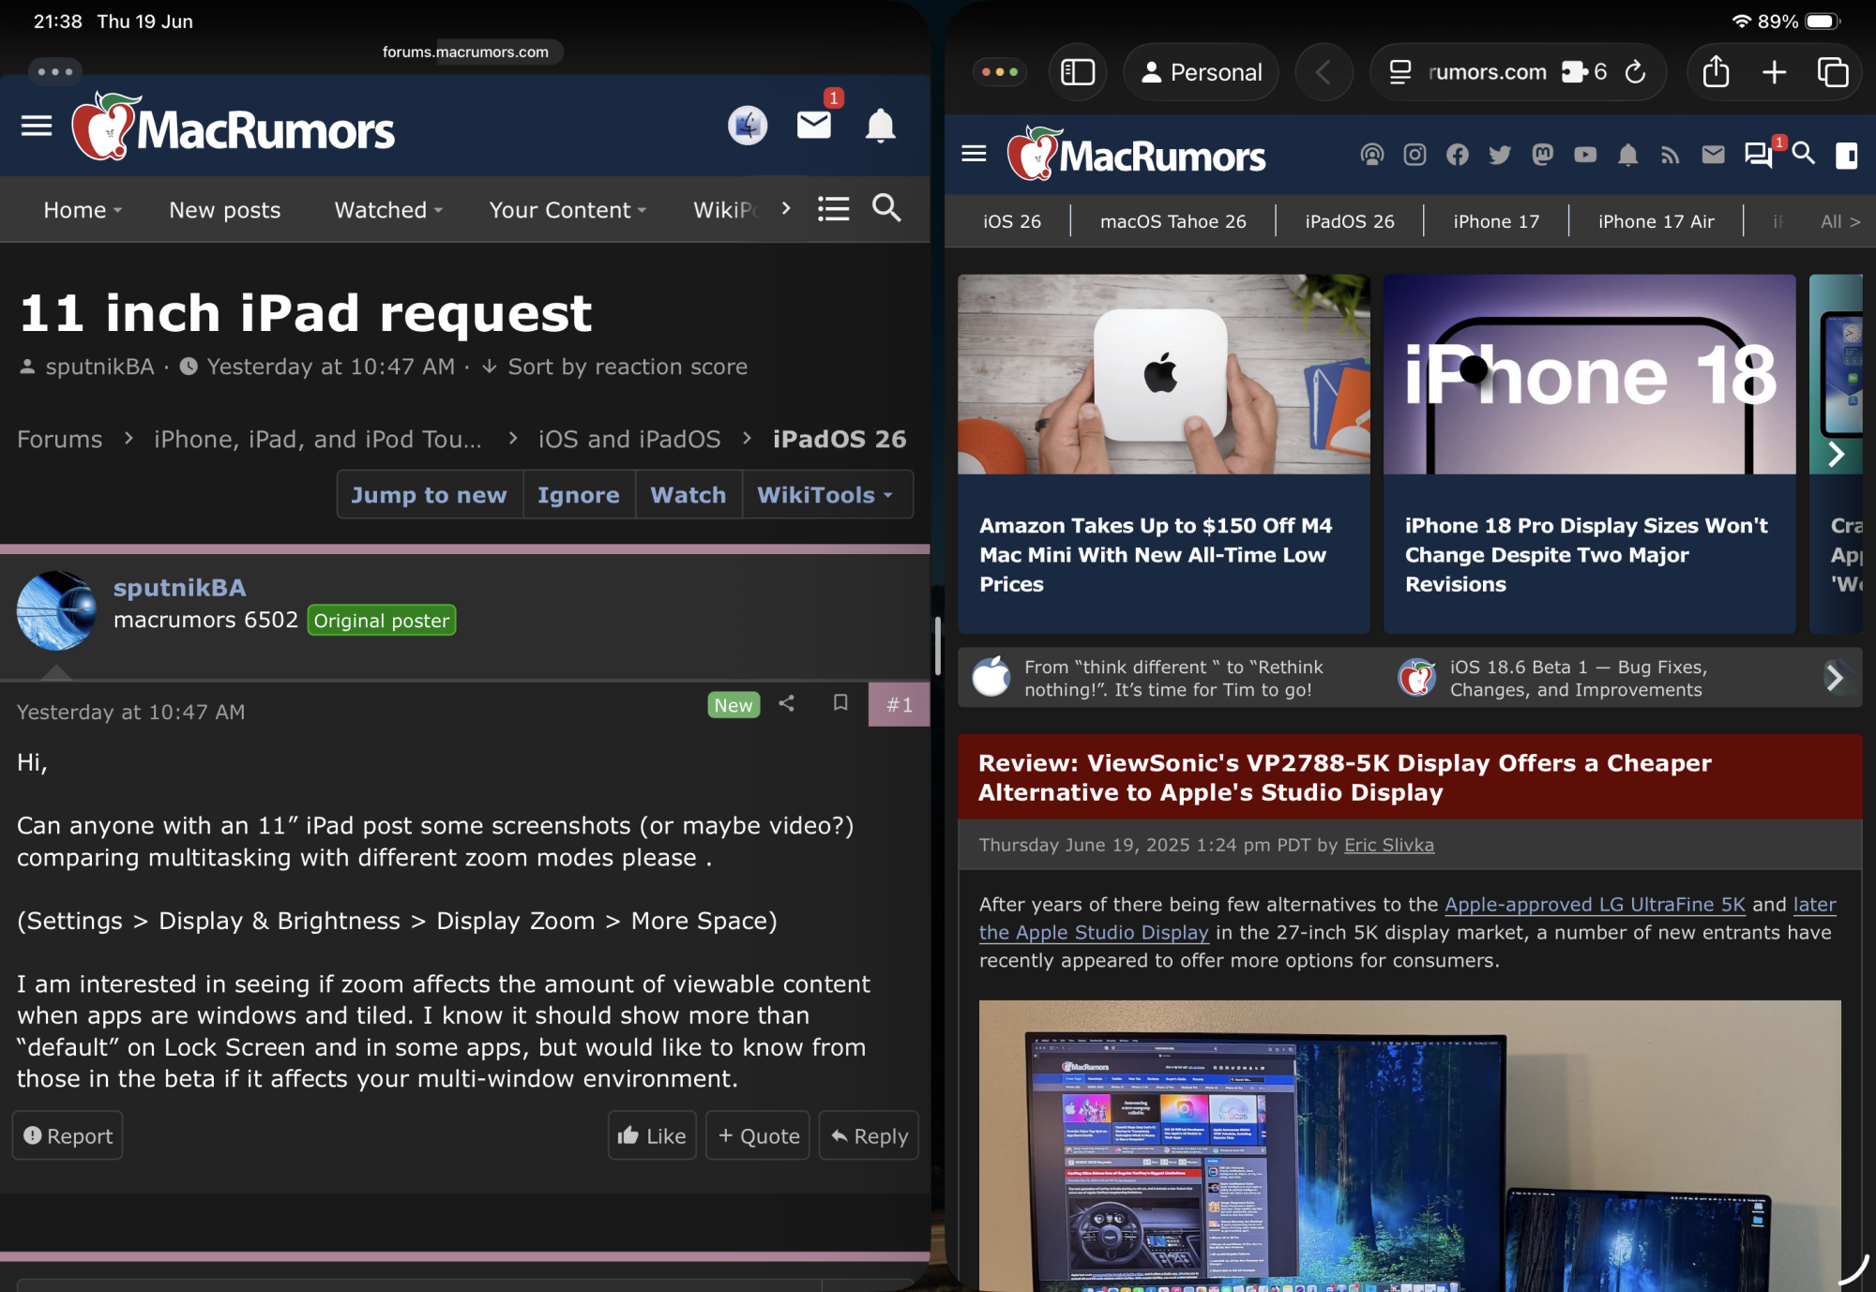Expand Your Content dropdown
Image resolution: width=1876 pixels, height=1292 pixels.
(x=567, y=210)
